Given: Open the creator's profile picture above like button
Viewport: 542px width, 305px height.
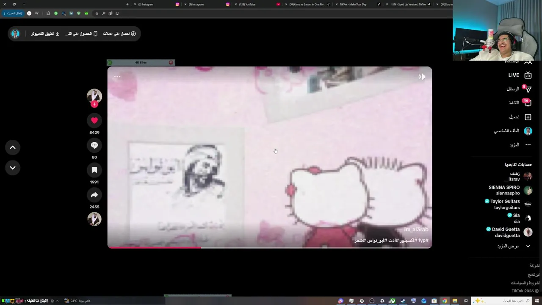Looking at the screenshot, I should 94,96.
